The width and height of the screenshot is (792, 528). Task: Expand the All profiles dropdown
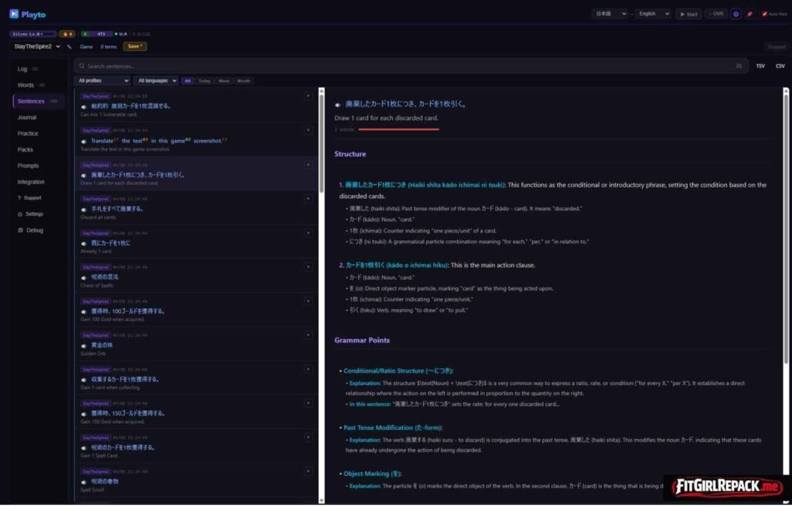pyautogui.click(x=102, y=80)
